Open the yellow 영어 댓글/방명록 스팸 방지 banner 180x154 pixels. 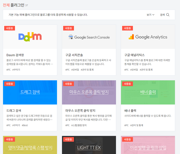[x=30, y=145]
